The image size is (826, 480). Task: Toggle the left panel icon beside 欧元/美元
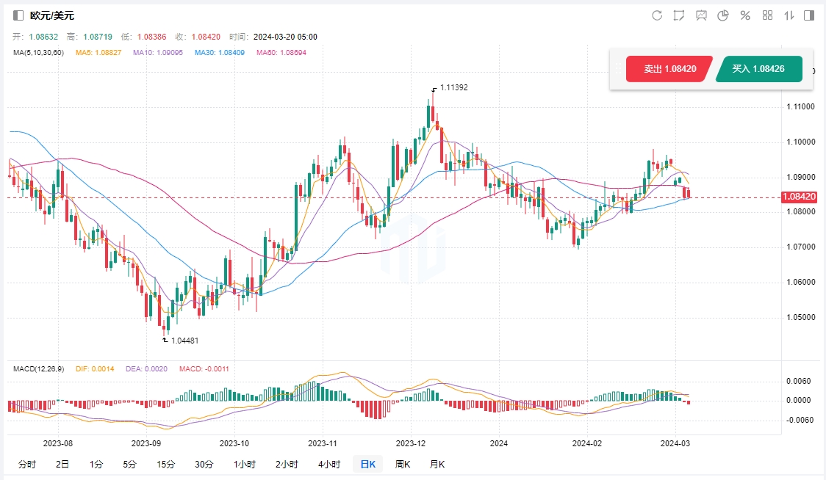point(18,15)
